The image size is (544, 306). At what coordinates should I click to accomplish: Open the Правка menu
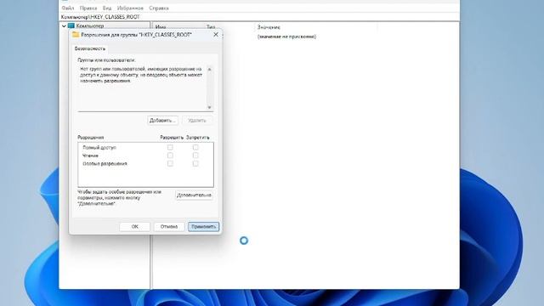pyautogui.click(x=88, y=8)
